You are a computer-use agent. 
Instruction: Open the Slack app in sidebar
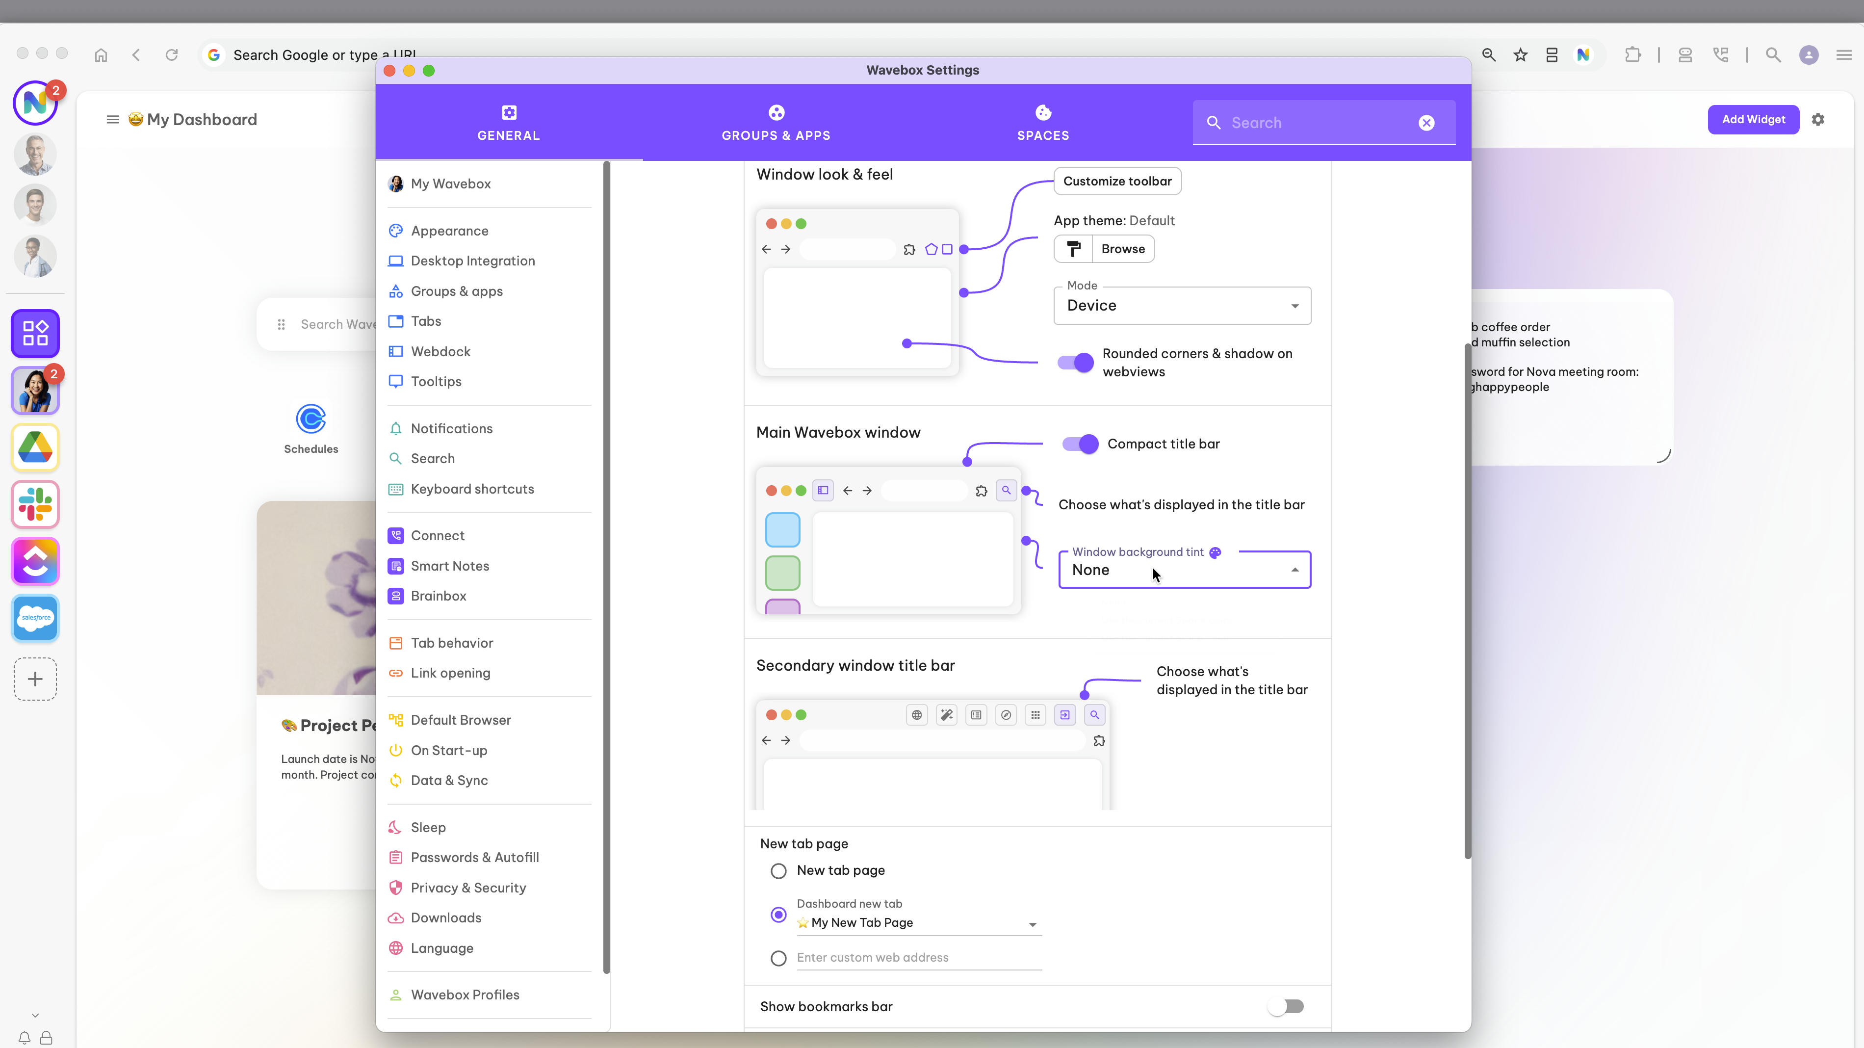[x=35, y=504]
